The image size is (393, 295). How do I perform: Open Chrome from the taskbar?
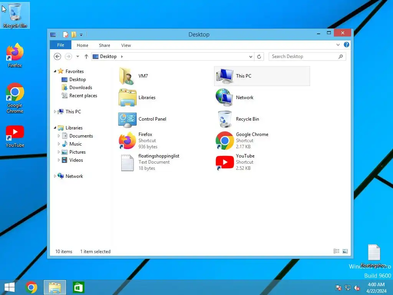point(31,287)
